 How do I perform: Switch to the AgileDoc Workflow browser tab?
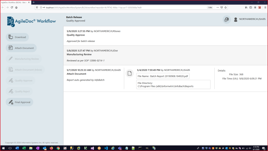15,2
